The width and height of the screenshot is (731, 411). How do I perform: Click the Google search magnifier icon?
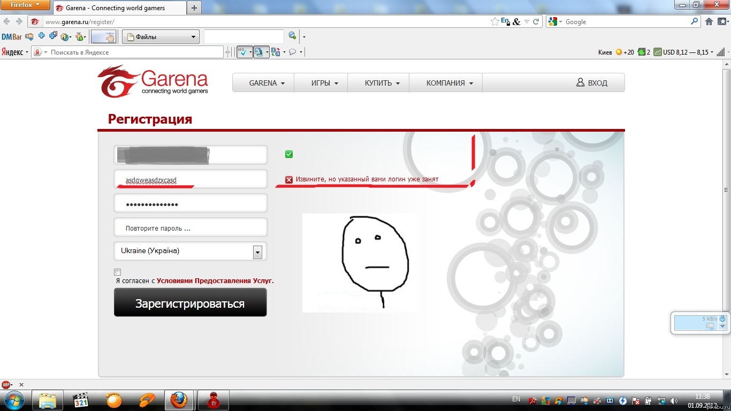(x=695, y=21)
